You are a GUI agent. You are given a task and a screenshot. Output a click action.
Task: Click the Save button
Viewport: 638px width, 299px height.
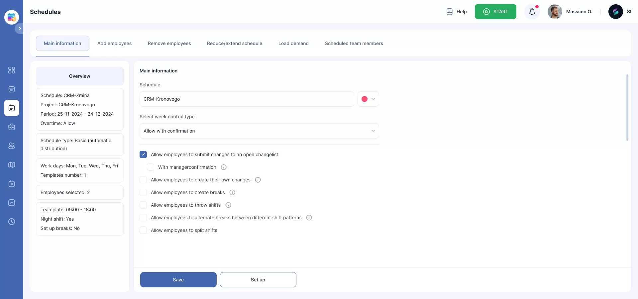[178, 280]
